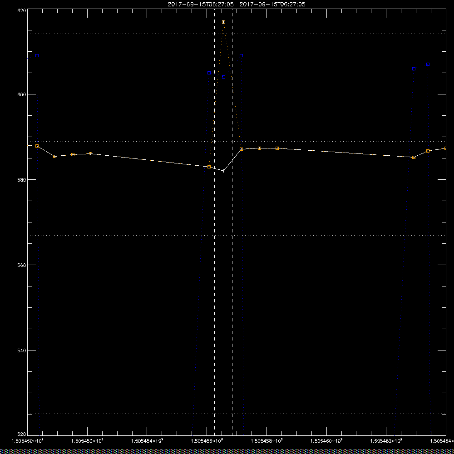Click the 1.505458×10⁹ x-axis label
The height and width of the screenshot is (454, 454).
pos(266,441)
